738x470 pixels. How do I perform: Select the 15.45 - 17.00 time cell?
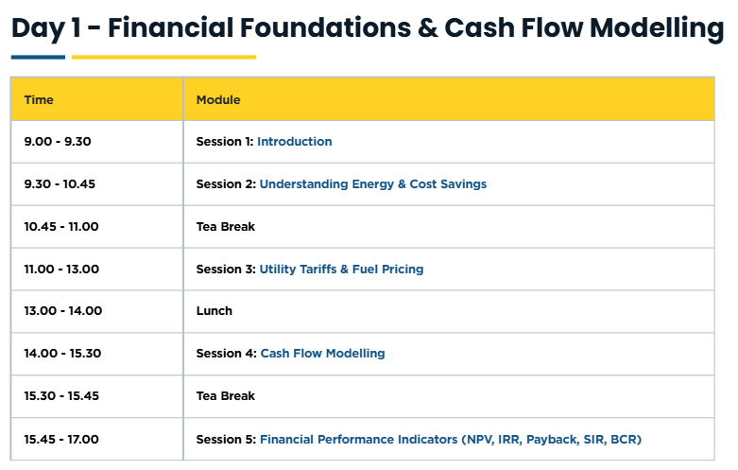click(x=61, y=440)
